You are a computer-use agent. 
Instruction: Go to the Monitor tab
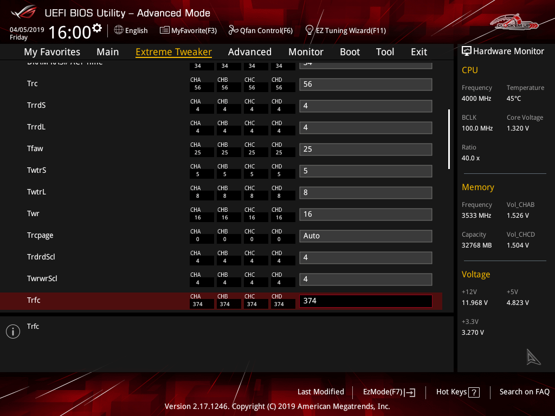tap(306, 52)
